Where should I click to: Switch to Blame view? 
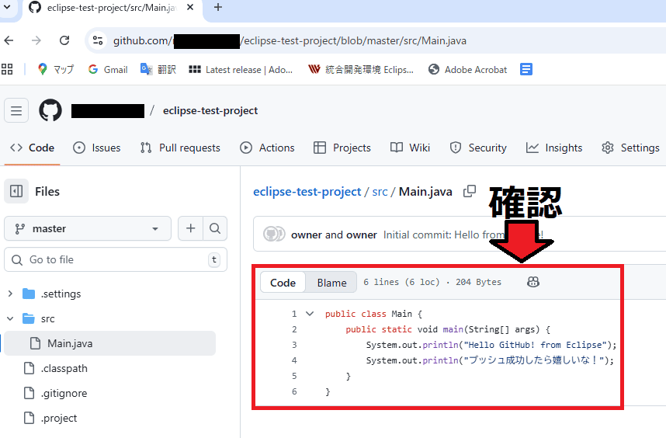(331, 283)
